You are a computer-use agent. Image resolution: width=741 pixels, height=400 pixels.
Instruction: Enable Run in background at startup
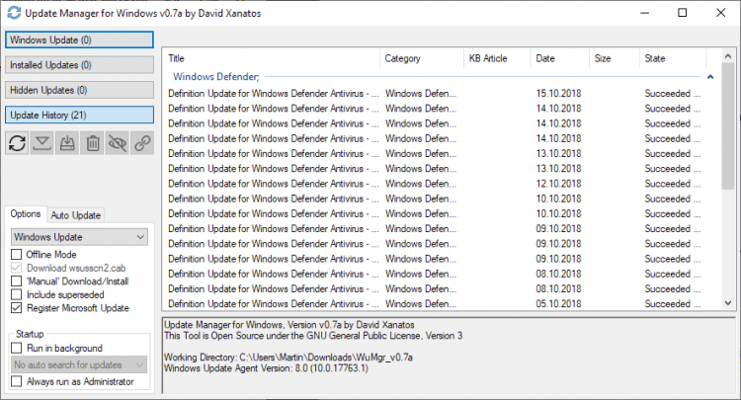click(x=17, y=348)
